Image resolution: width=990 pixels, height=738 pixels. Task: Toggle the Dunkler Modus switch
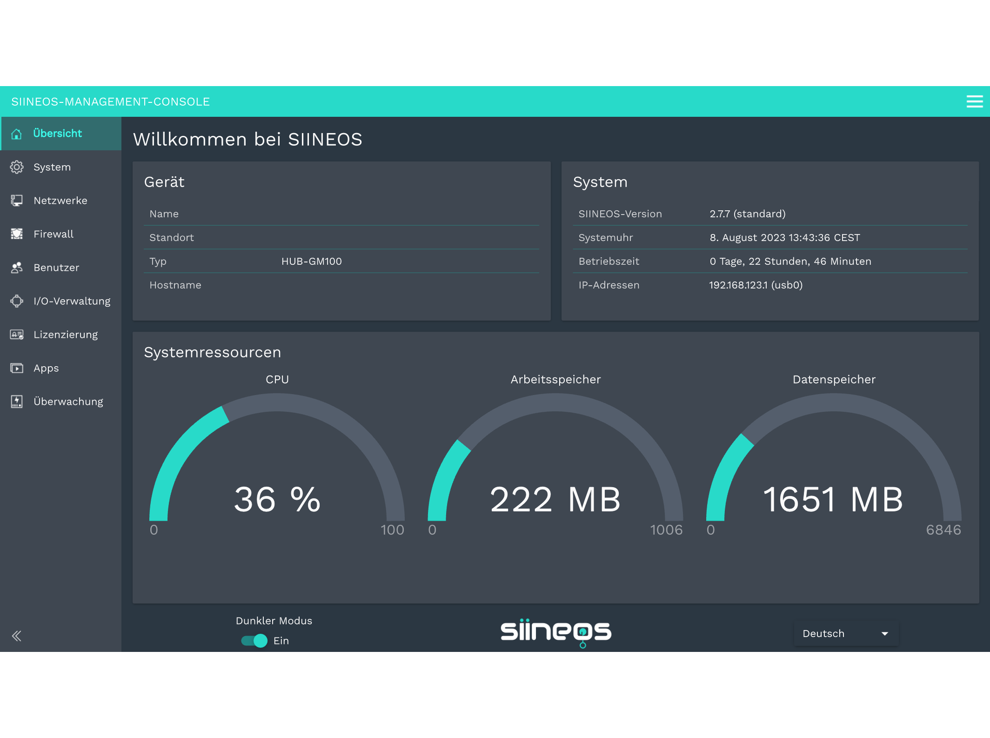click(254, 641)
